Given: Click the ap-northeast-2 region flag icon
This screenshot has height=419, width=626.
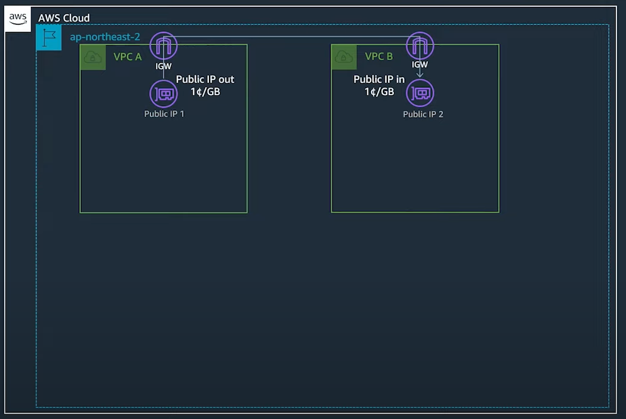Looking at the screenshot, I should tap(49, 37).
